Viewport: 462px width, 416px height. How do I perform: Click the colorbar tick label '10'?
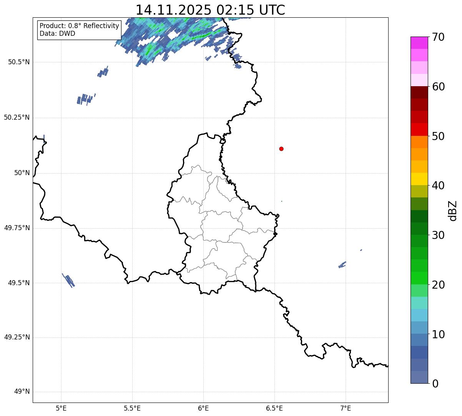(438, 334)
